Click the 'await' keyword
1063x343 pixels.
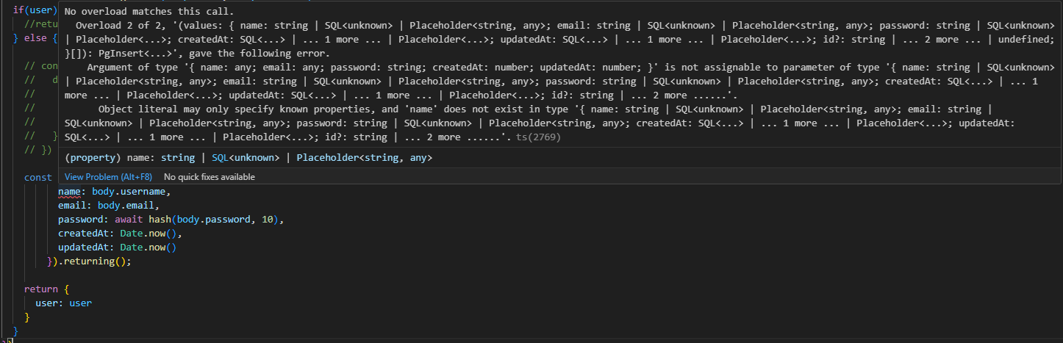pos(129,220)
